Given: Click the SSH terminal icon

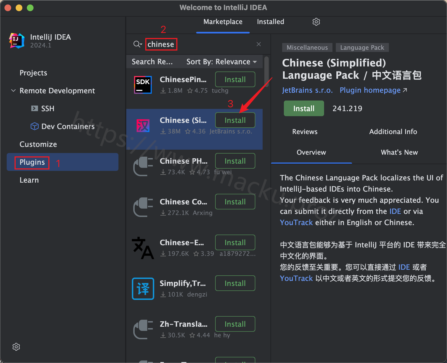Looking at the screenshot, I should point(35,108).
